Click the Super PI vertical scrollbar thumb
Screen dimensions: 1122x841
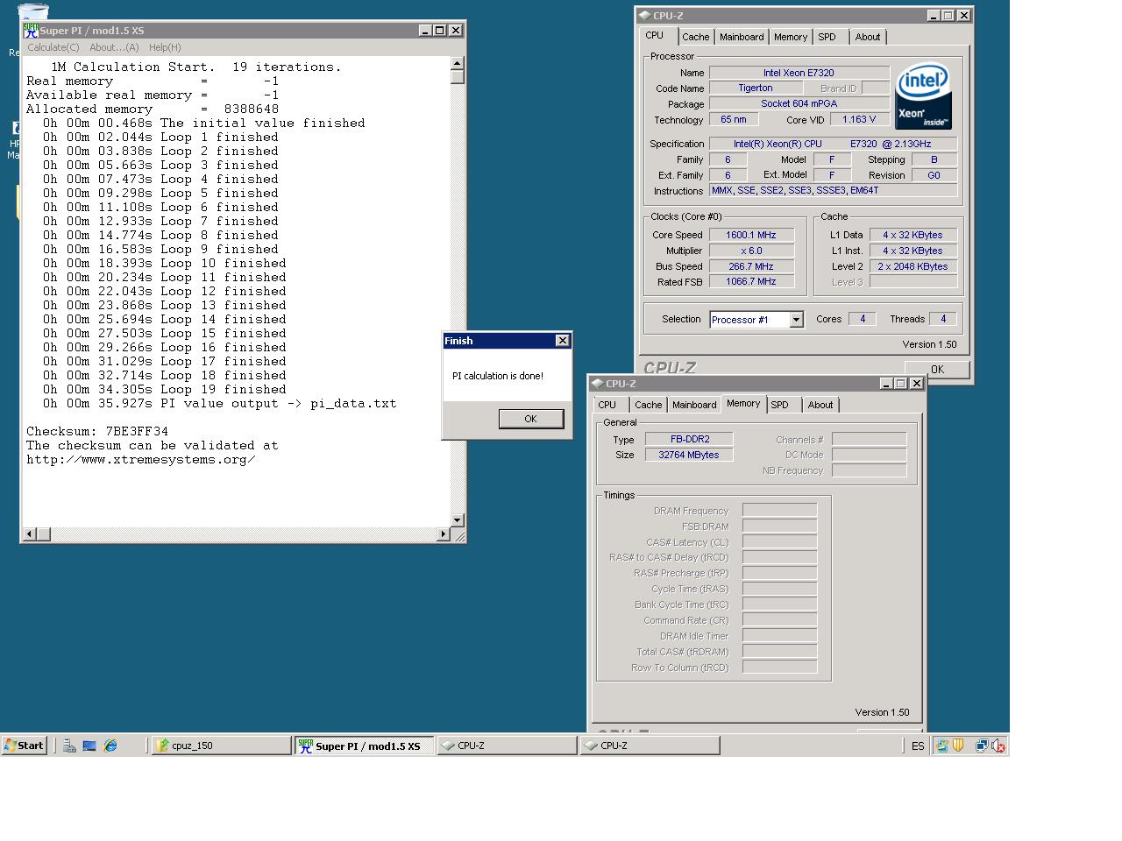click(458, 77)
